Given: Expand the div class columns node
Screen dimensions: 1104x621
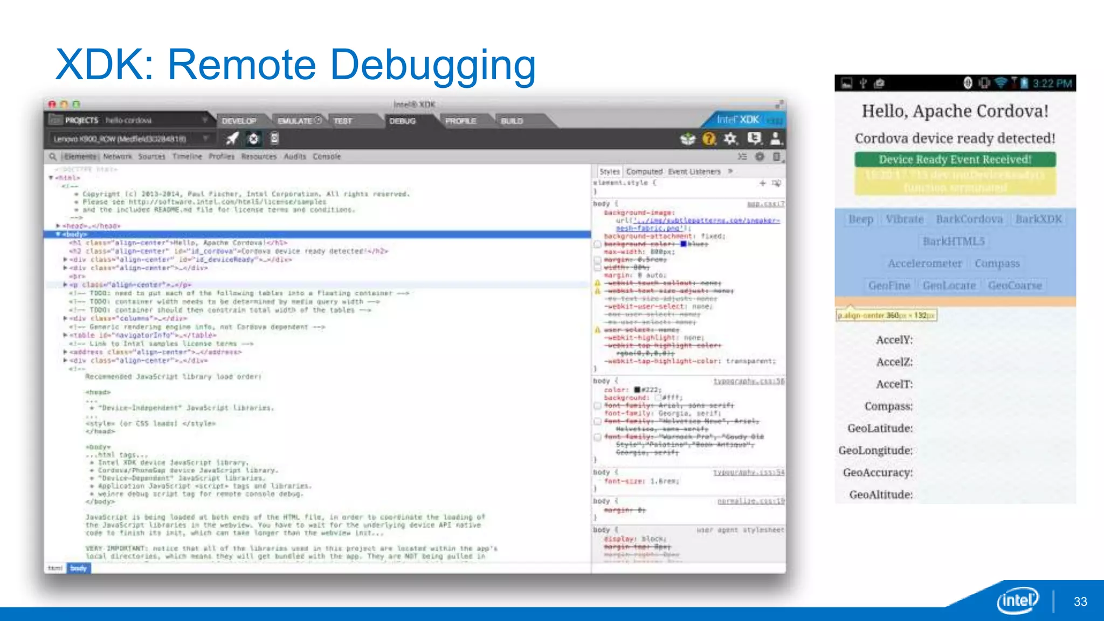Looking at the screenshot, I should pos(65,319).
